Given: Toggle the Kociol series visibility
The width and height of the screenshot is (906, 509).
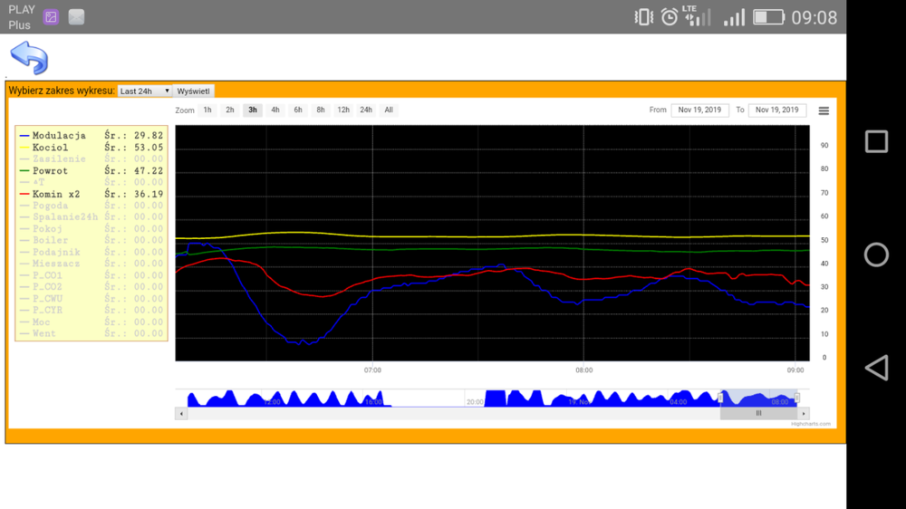Looking at the screenshot, I should tap(50, 148).
